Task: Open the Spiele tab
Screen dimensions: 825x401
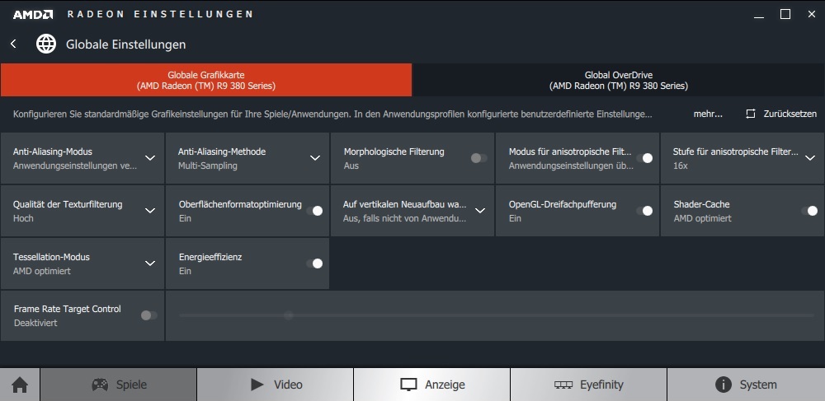Action: pyautogui.click(x=118, y=385)
